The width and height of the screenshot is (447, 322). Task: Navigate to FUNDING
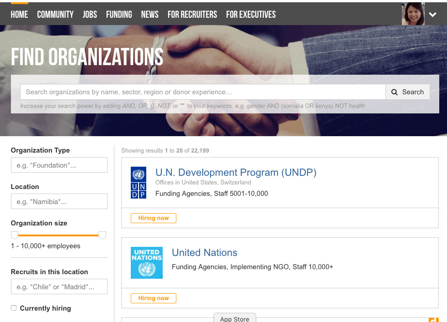tap(119, 15)
